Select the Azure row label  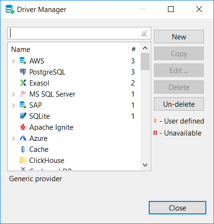pos(38,138)
